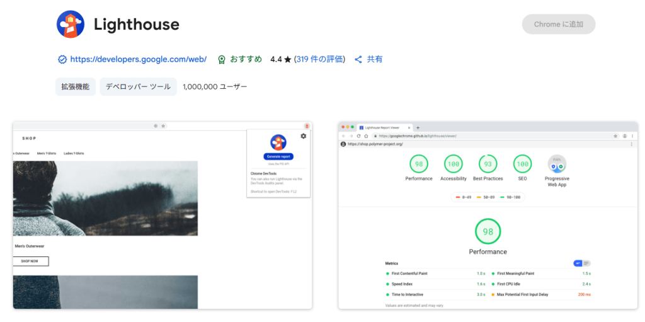The height and width of the screenshot is (322, 645).
Task: Click the 4.4 star rating
Action: (280, 59)
